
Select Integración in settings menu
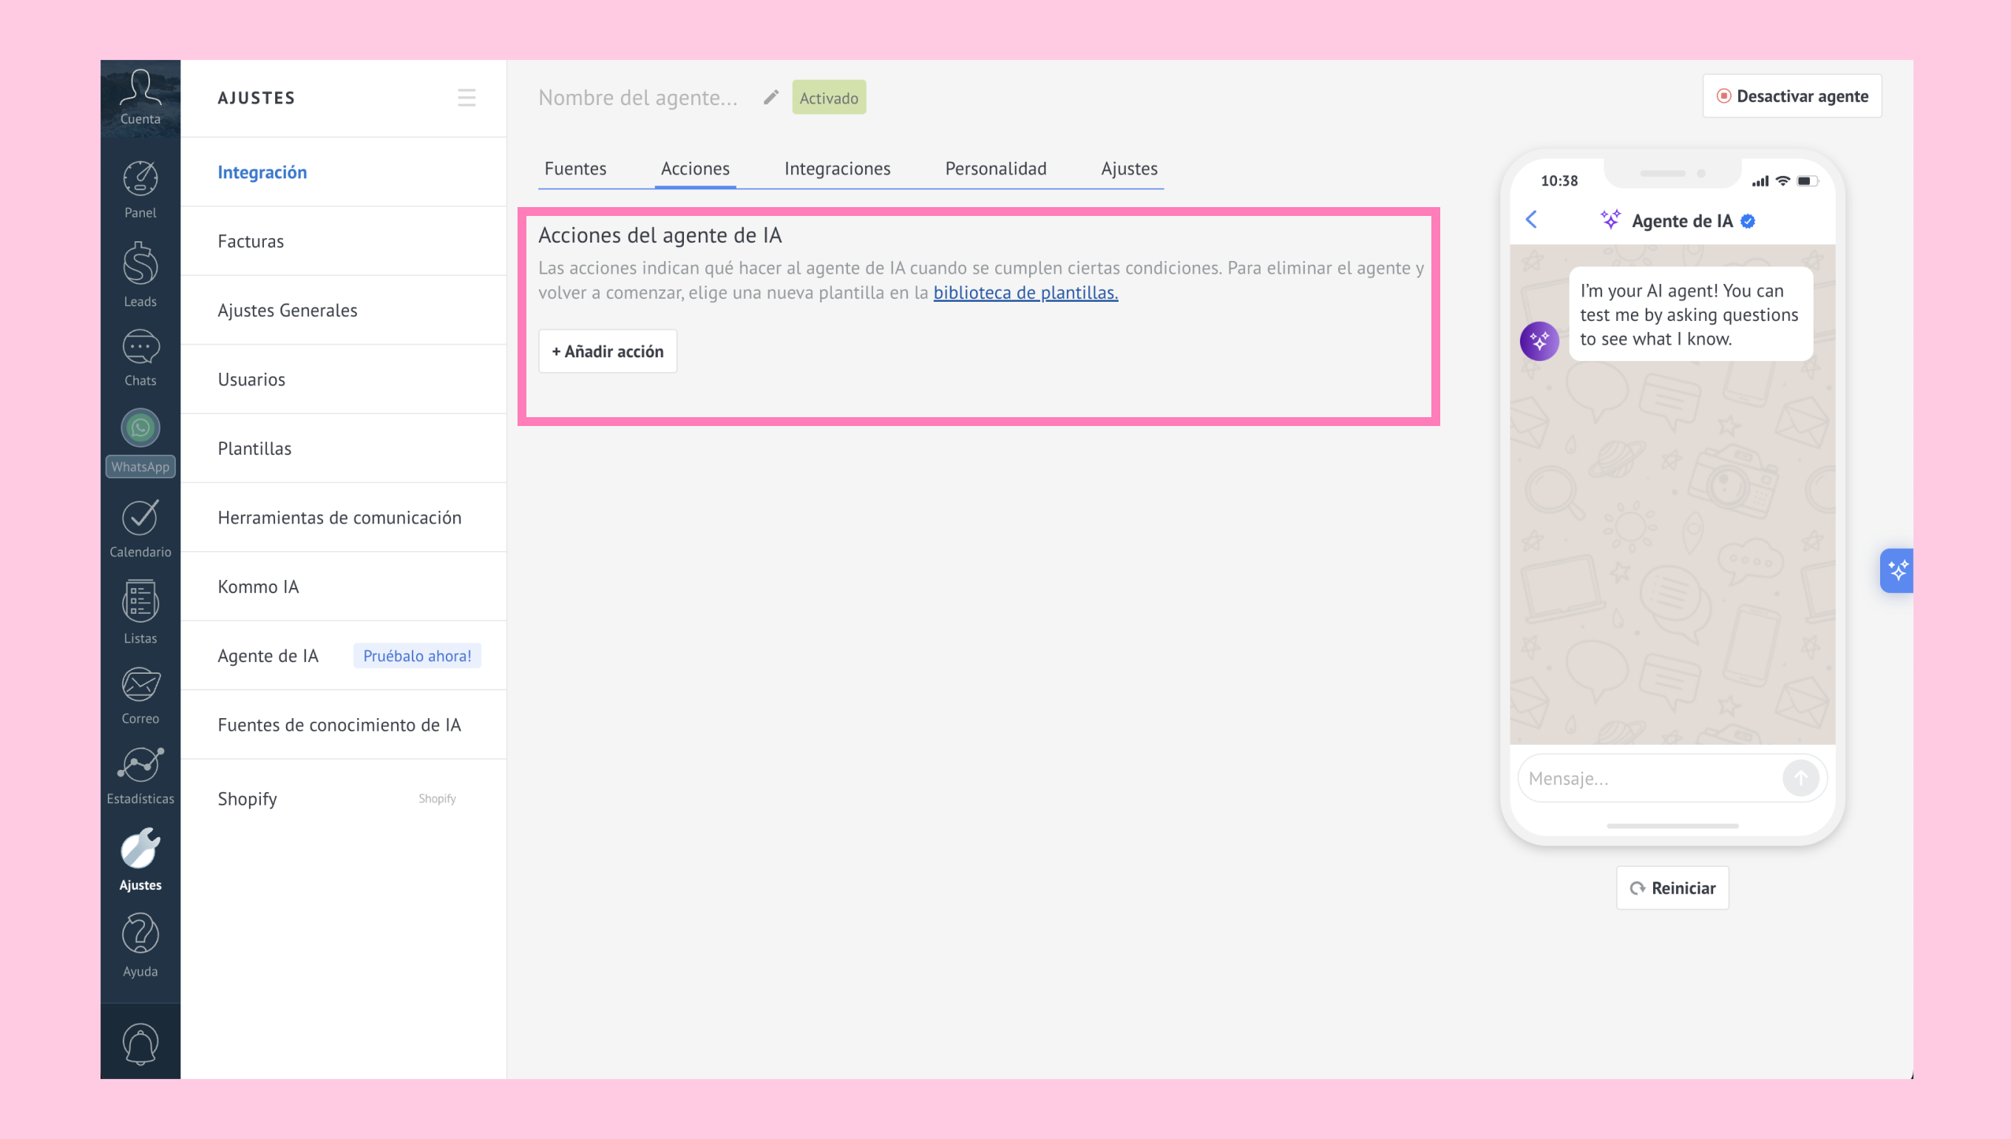(x=343, y=172)
